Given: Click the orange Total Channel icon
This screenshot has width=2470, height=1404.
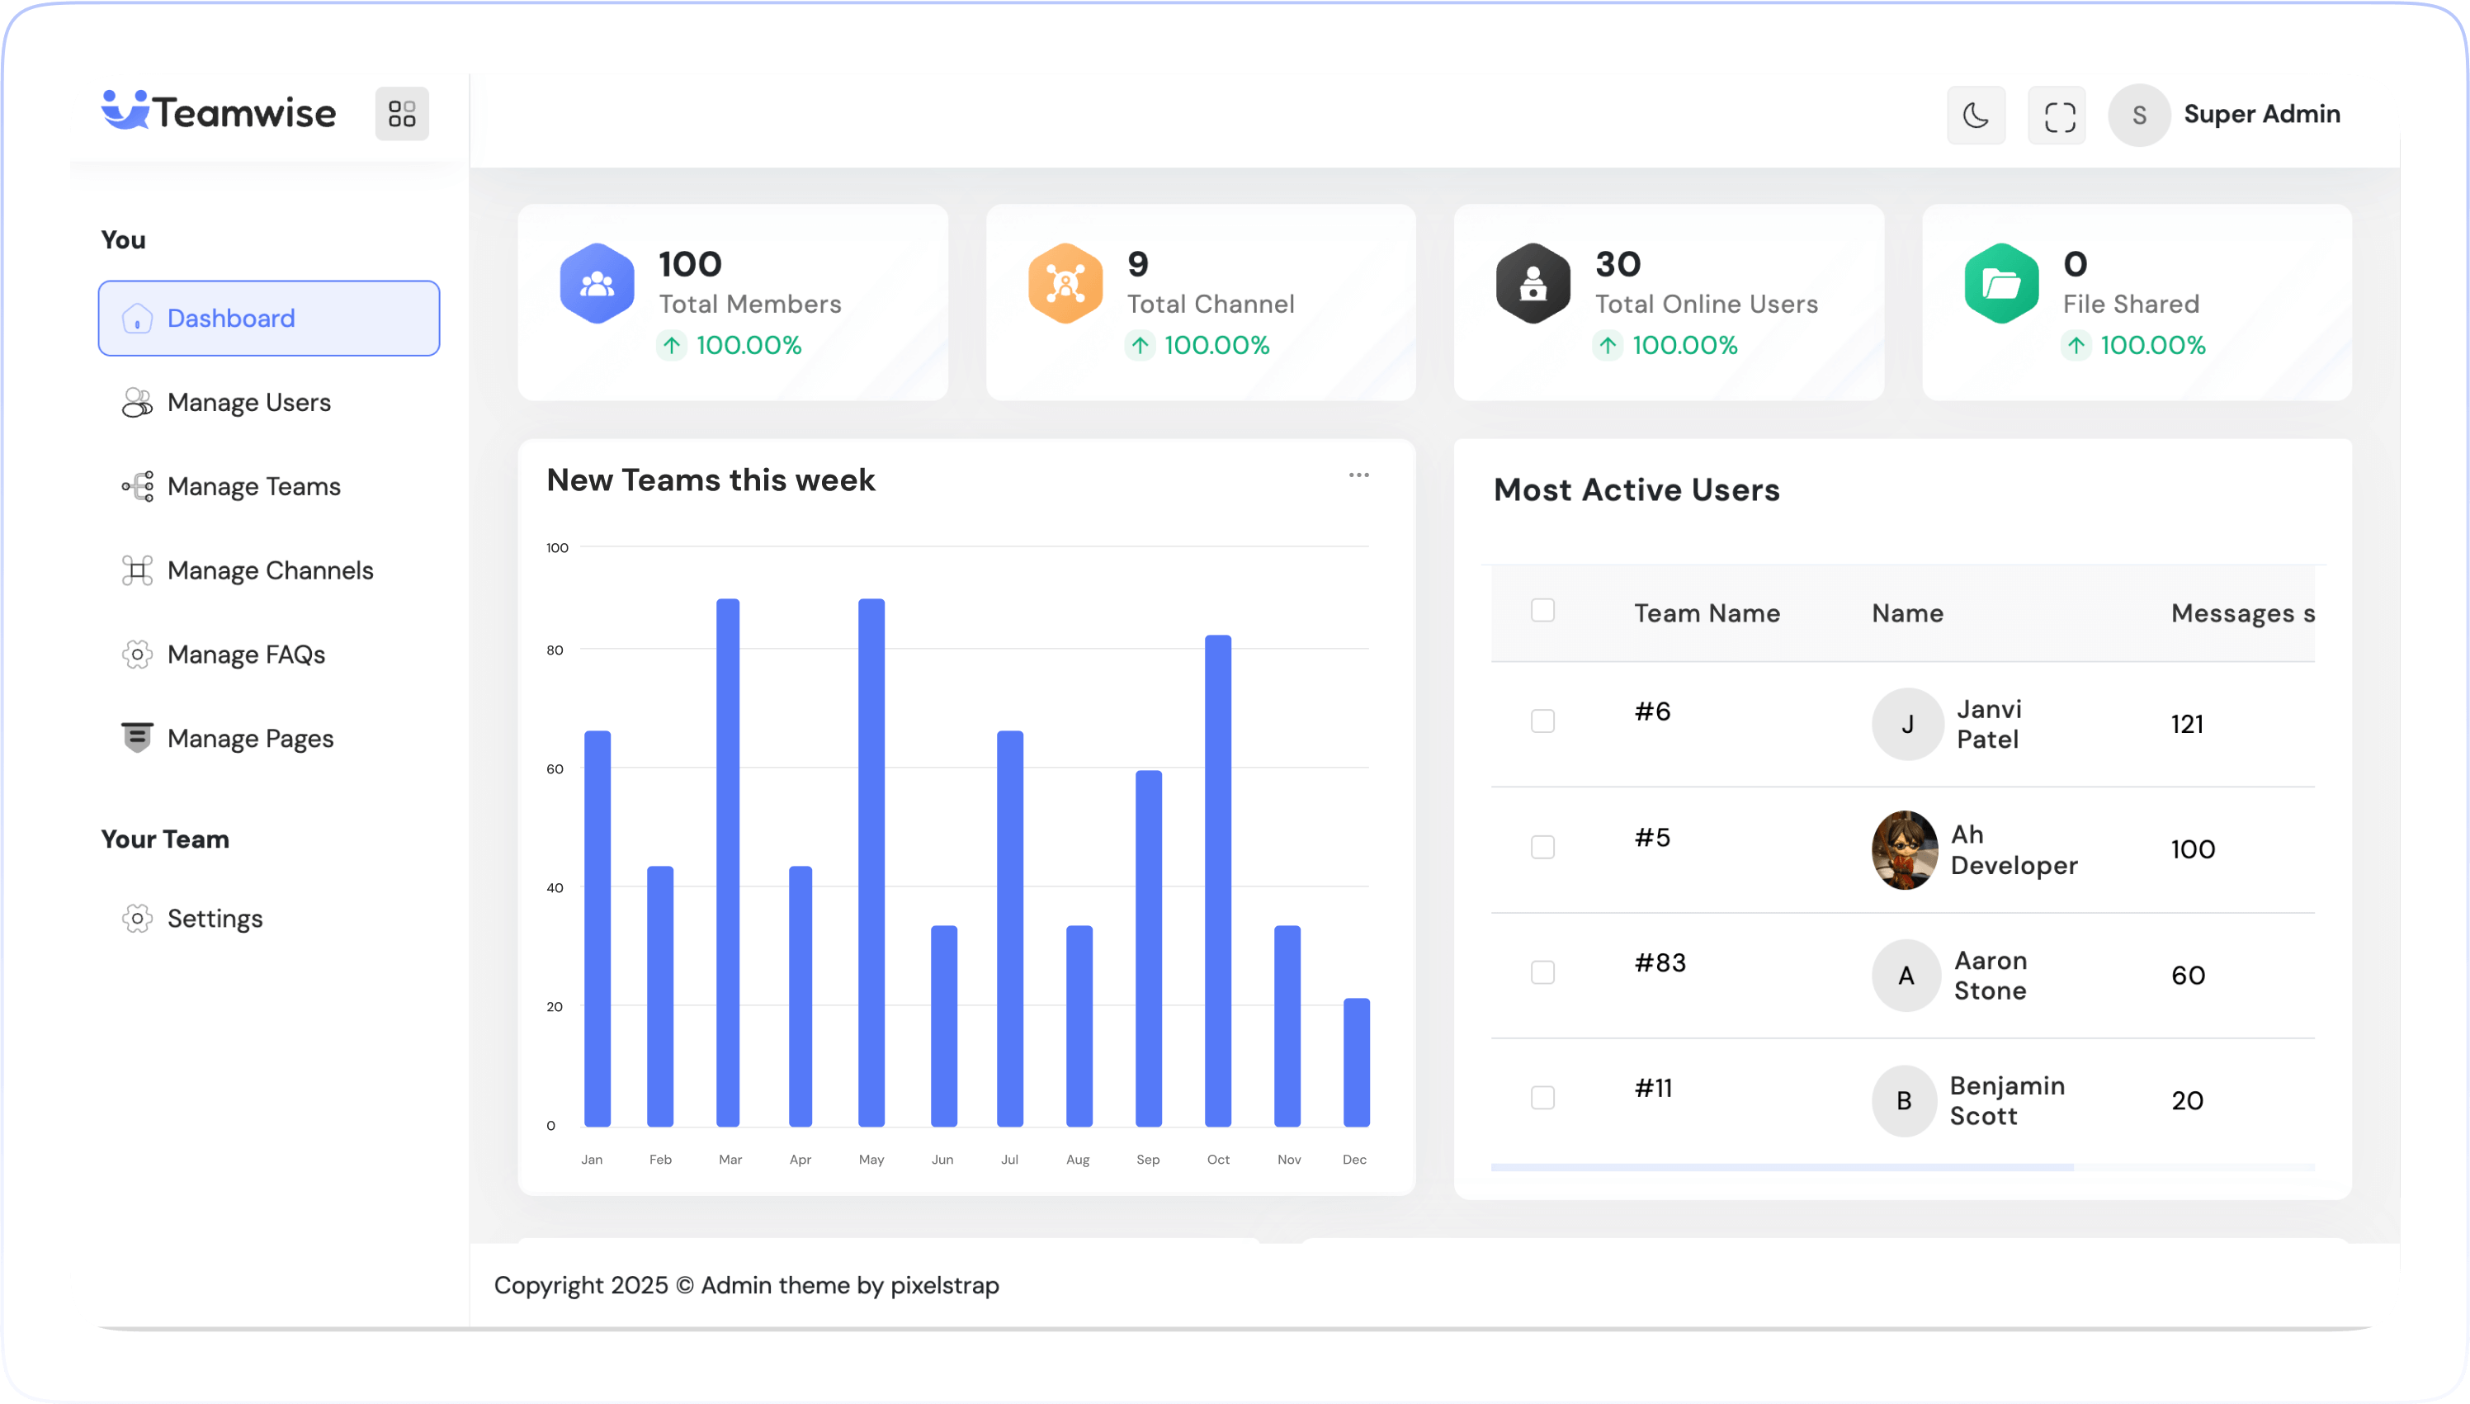Looking at the screenshot, I should point(1065,283).
